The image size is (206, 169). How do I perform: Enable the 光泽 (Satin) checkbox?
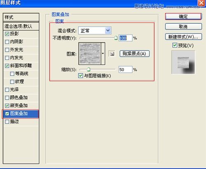pyautogui.click(x=7, y=90)
